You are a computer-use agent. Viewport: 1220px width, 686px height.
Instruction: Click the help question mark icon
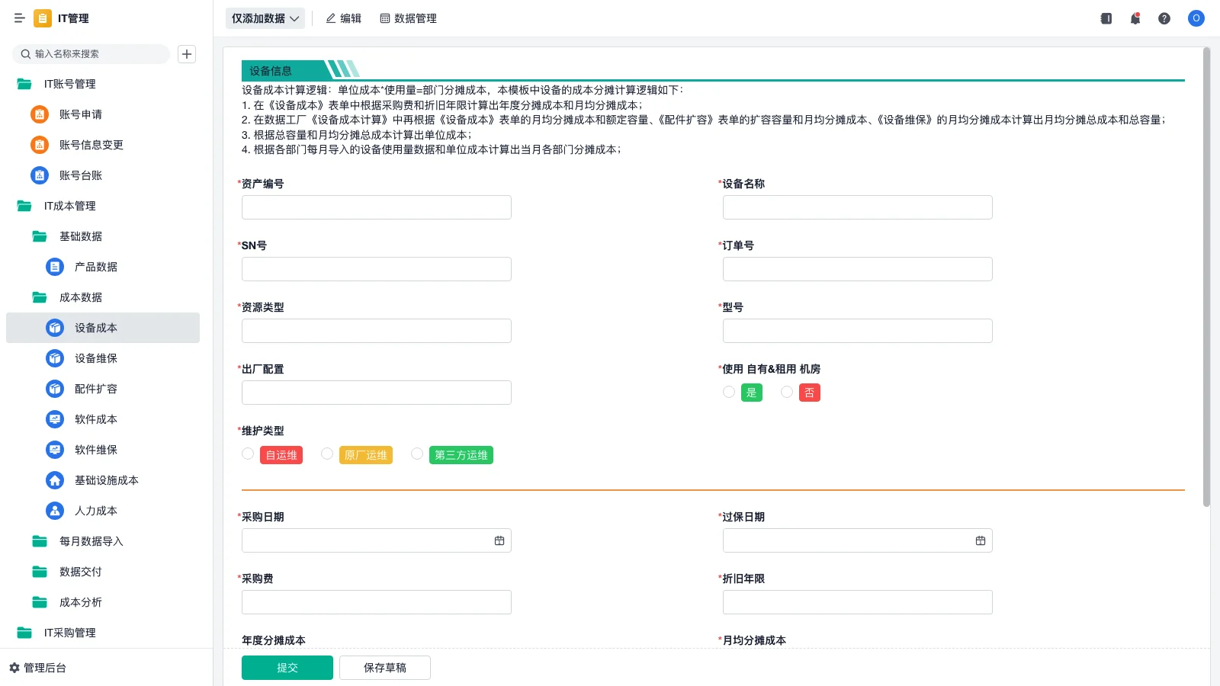1165,18
